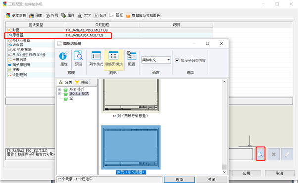The image size is (298, 183).
Task: Select the 从 3D 图生成的 2D 图 row
Action: coord(31,55)
